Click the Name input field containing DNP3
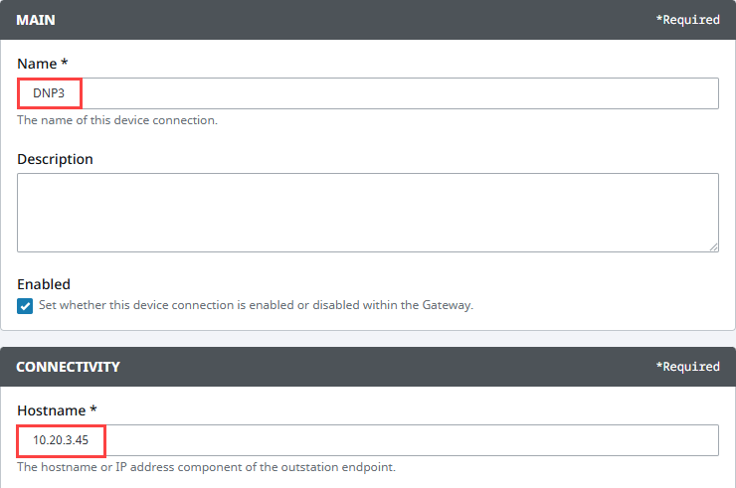The width and height of the screenshot is (736, 488). point(368,93)
